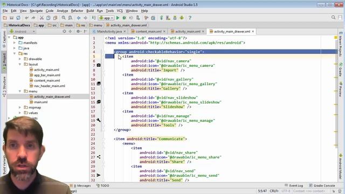Open the Gradle side panel

coord(341,70)
